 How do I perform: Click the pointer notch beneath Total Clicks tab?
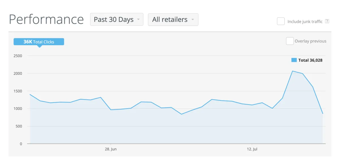coord(40,46)
